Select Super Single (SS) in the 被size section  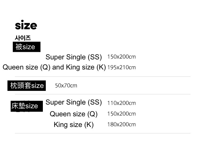[x=73, y=57]
